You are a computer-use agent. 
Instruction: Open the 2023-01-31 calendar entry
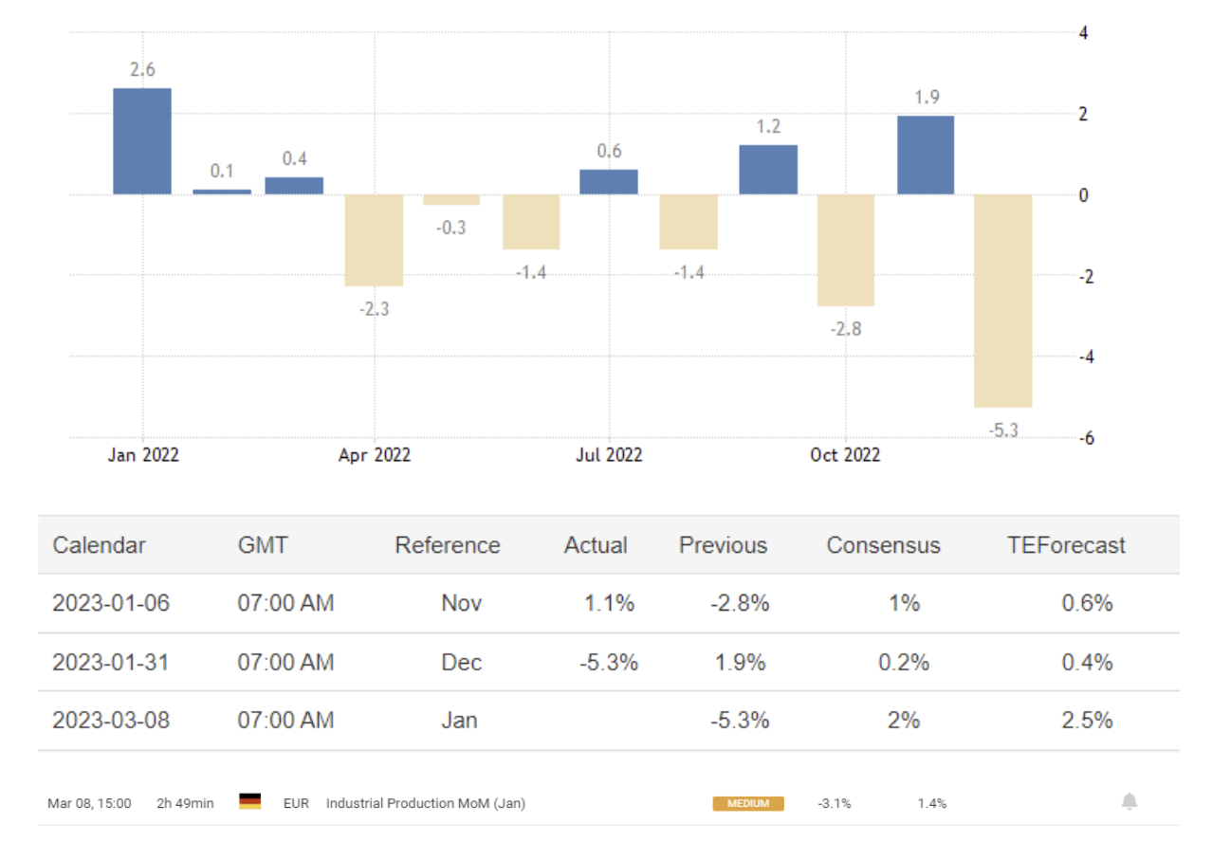coord(111,662)
